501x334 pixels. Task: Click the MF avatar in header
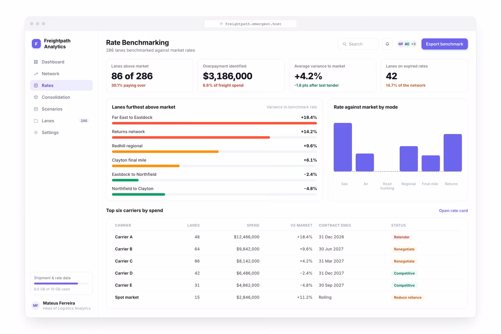point(401,44)
